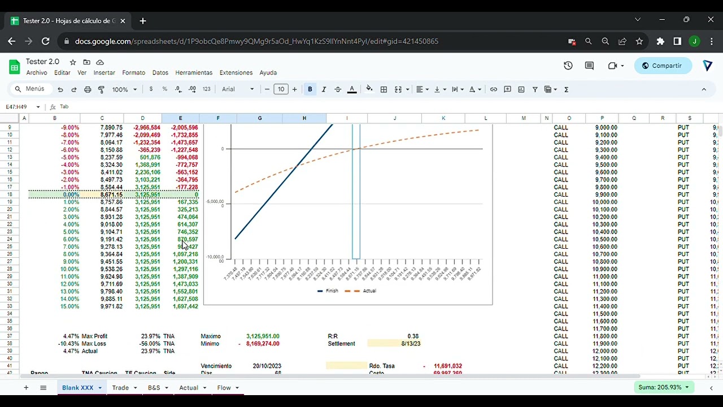Decrease font size with minus button
Image resolution: width=723 pixels, height=407 pixels.
click(267, 89)
